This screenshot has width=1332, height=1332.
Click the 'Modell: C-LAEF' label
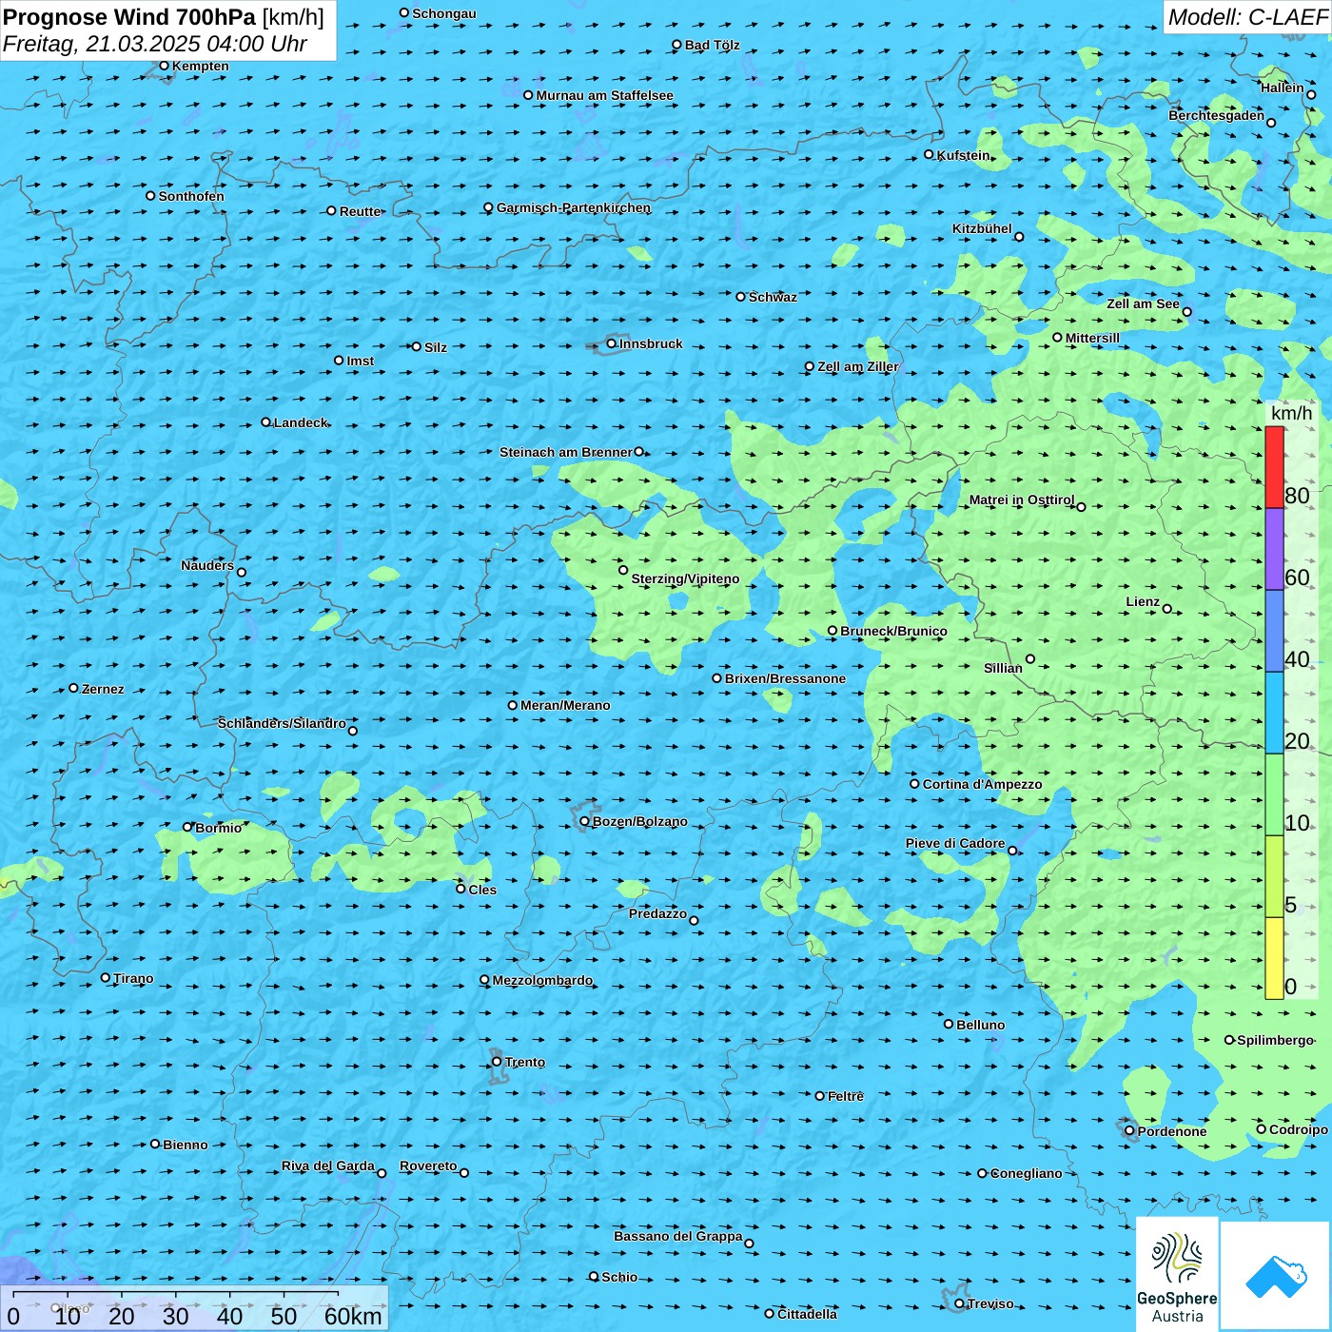1247,17
